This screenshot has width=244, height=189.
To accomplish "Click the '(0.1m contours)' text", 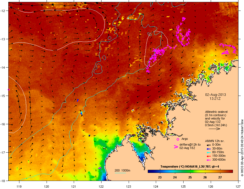I will [215, 115].
